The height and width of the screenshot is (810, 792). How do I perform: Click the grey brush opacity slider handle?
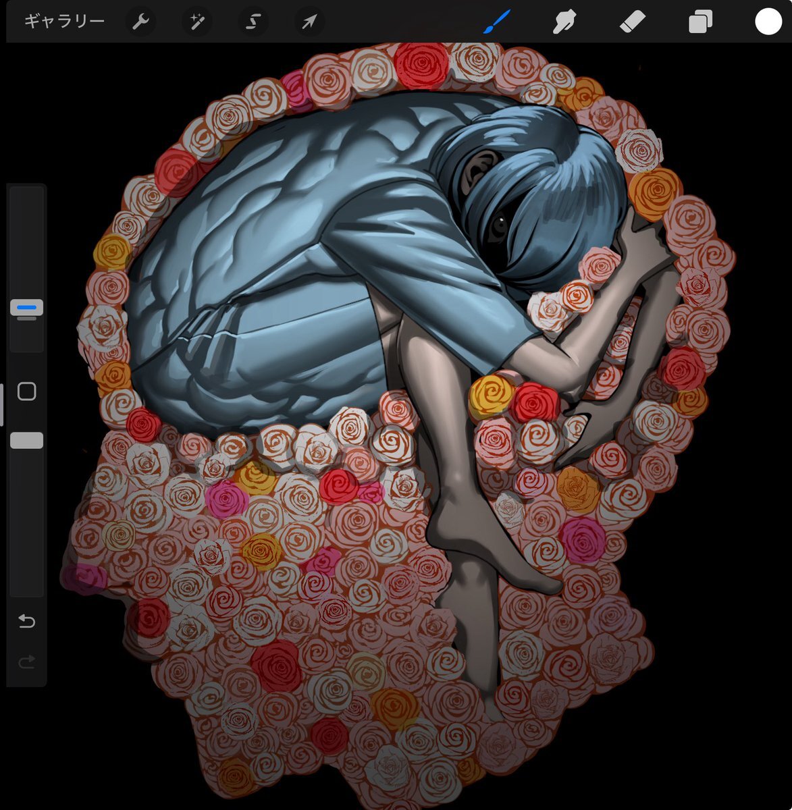coord(27,441)
